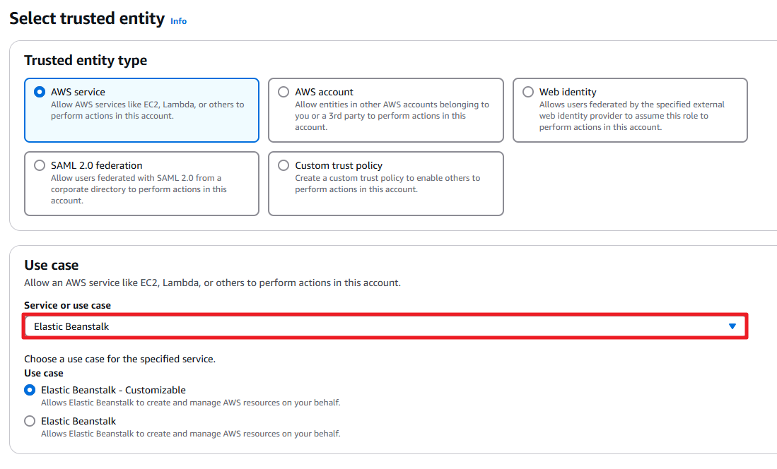The height and width of the screenshot is (469, 777).
Task: Click the AWS service description text
Action: (148, 110)
